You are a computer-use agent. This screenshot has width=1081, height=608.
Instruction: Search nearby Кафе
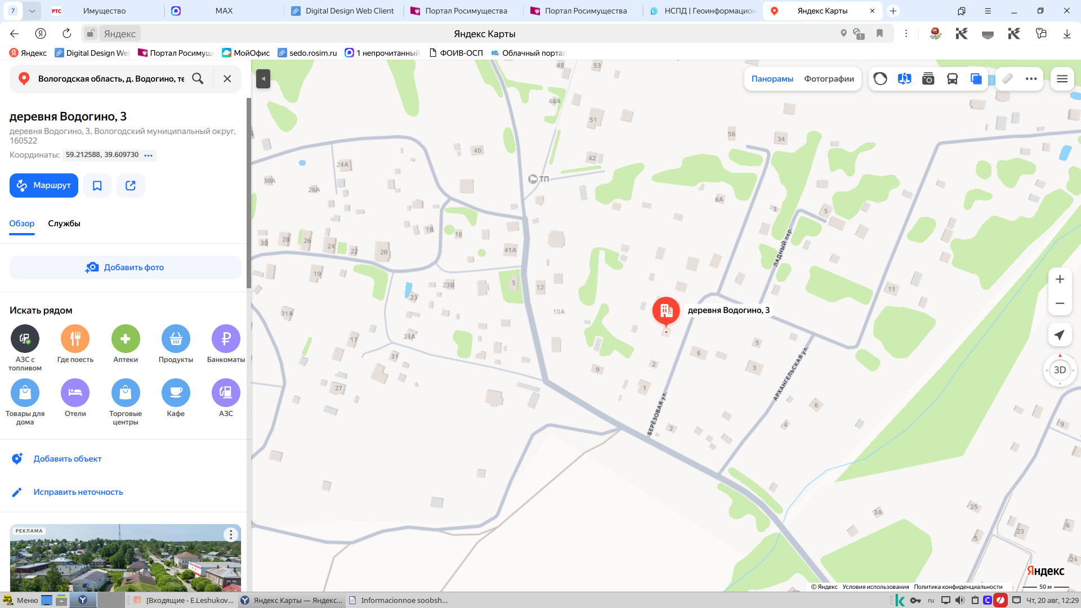pyautogui.click(x=176, y=398)
